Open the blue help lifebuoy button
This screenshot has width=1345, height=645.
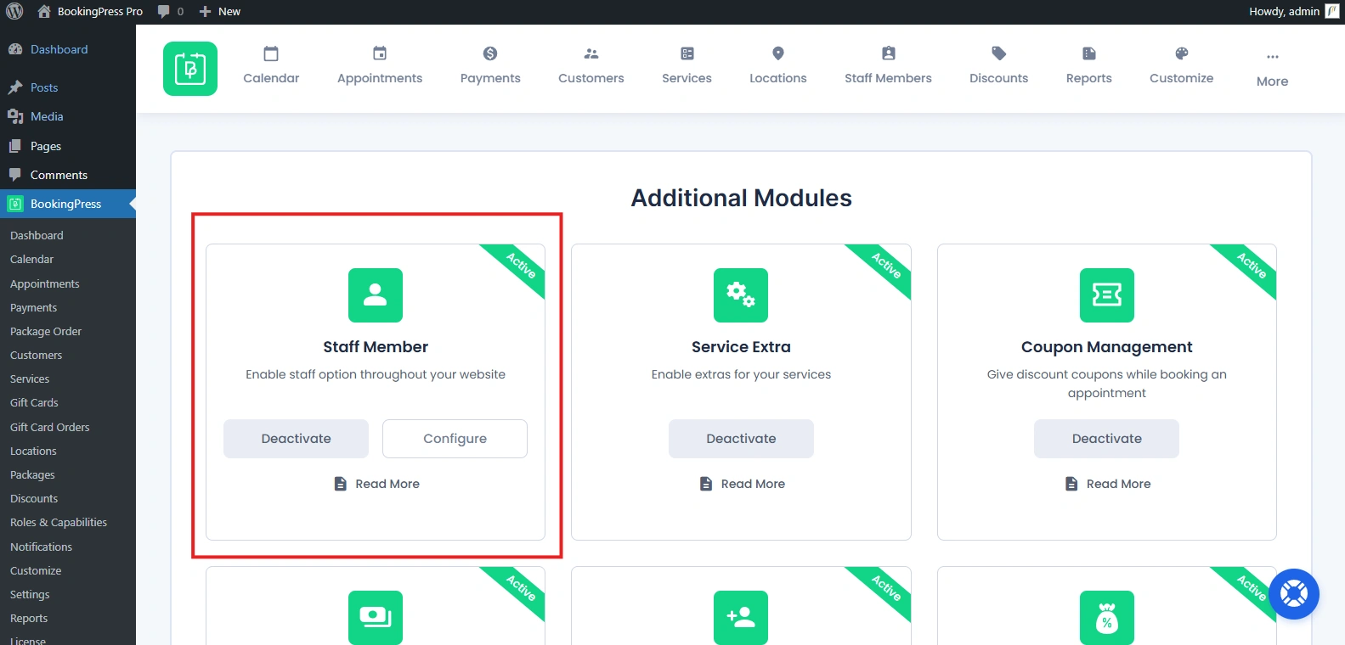point(1294,593)
